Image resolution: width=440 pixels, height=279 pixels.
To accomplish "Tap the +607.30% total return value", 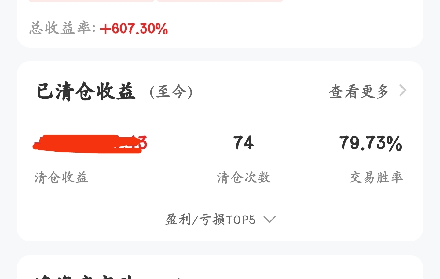I will 134,29.
